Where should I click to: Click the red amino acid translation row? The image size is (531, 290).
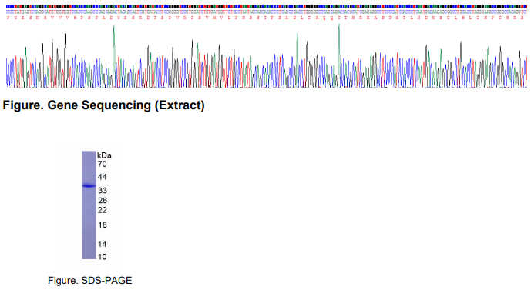point(267,18)
